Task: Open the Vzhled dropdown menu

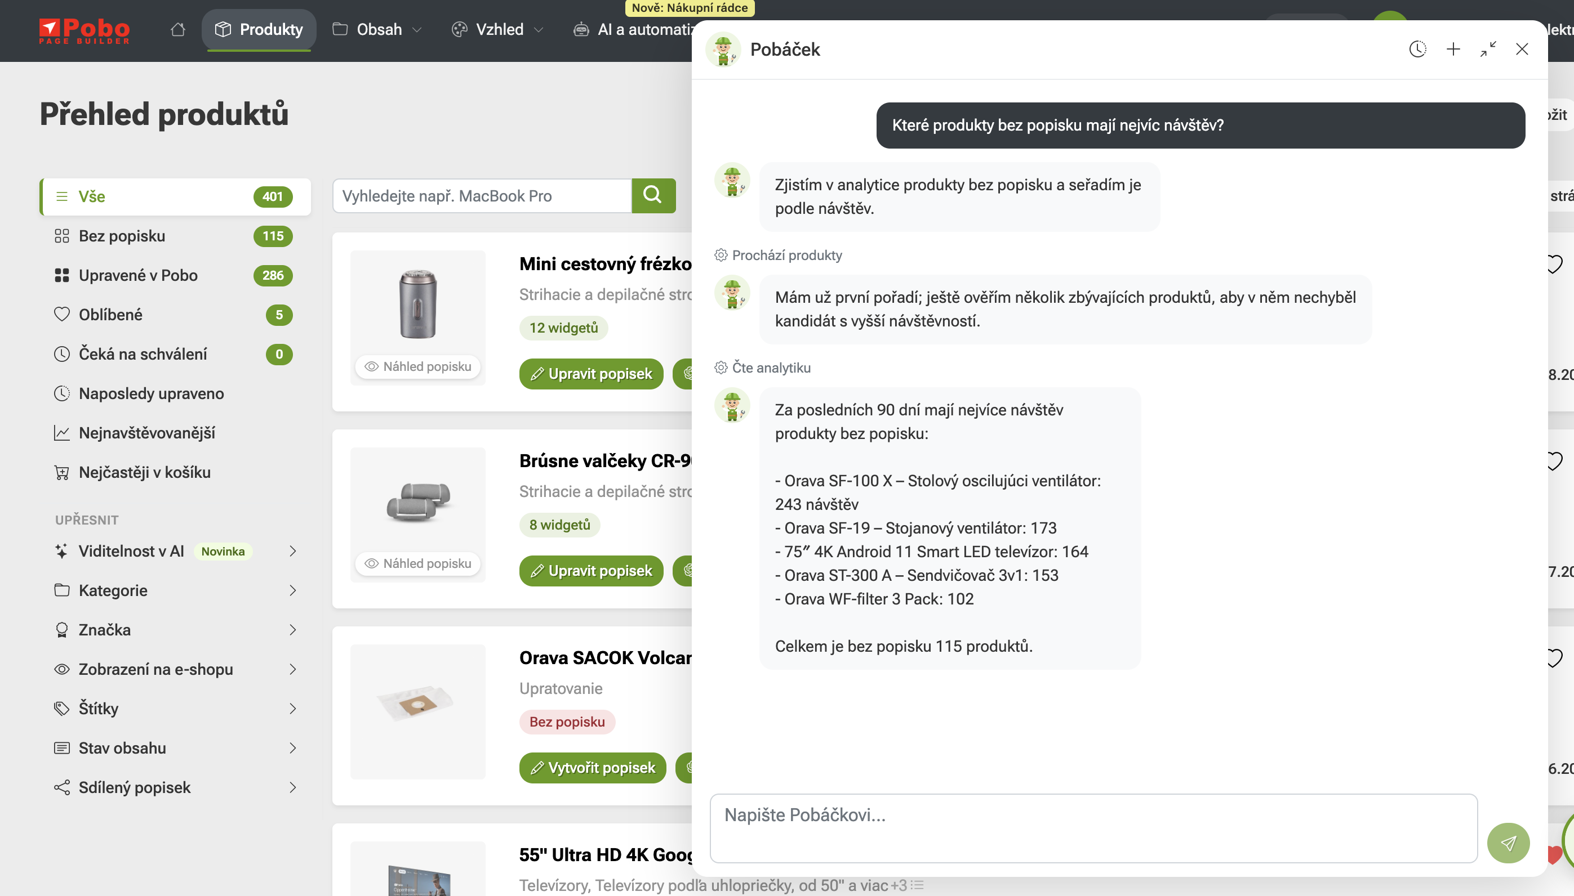Action: (x=497, y=29)
